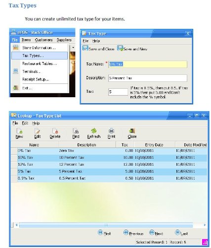This screenshot has width=211, height=248.
Task: Open Edit menu in Tax Type List window
Action: coord(25,123)
